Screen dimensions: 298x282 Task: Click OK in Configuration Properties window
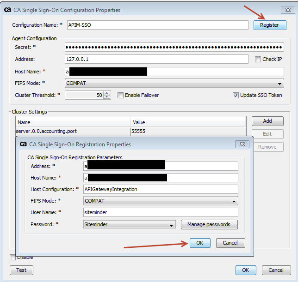246,270
